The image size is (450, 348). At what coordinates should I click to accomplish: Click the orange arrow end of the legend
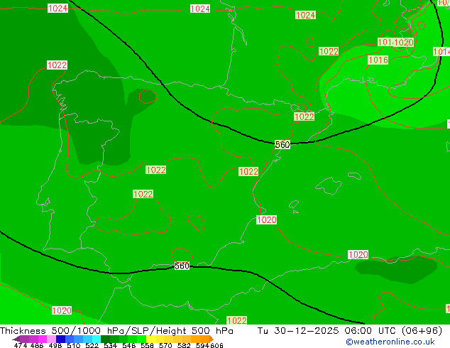point(212,339)
